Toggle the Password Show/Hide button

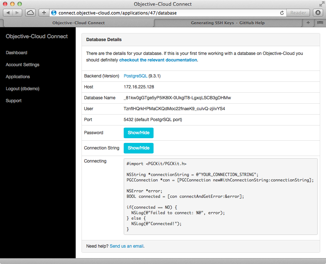(x=139, y=133)
